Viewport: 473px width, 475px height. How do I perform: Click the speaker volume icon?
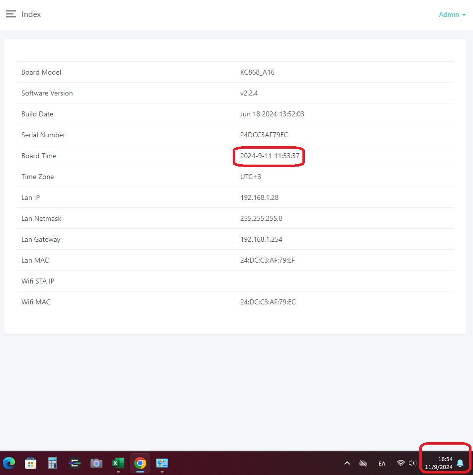coord(412,463)
